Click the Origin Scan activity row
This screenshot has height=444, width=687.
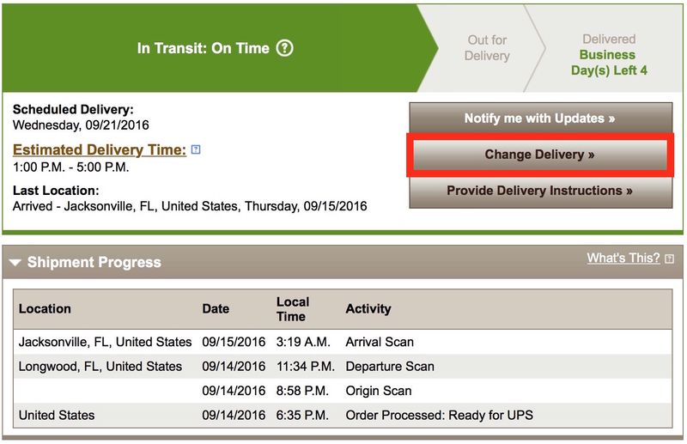tap(343, 391)
